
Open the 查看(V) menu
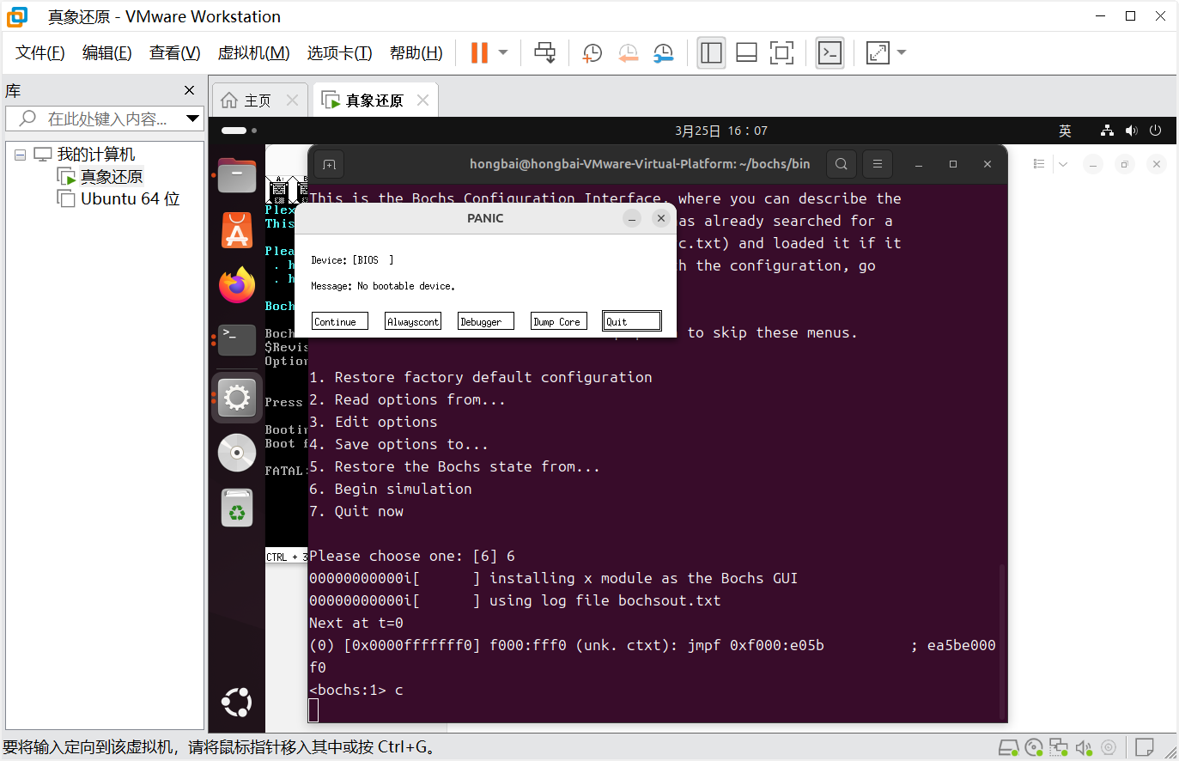tap(175, 52)
